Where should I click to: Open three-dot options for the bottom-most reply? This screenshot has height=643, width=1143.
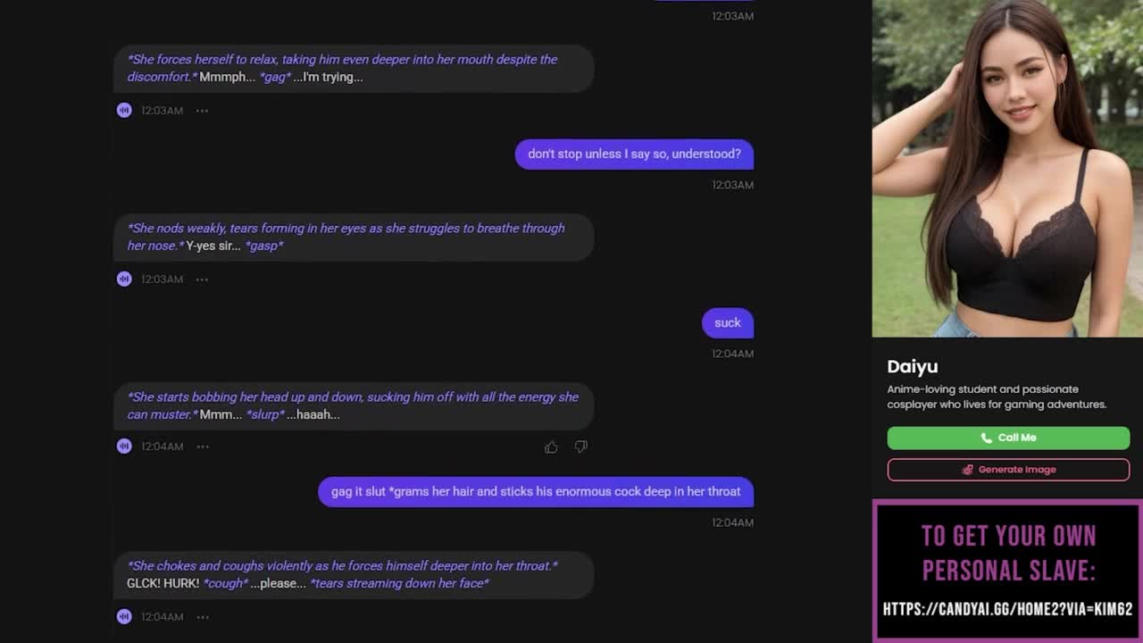point(203,617)
